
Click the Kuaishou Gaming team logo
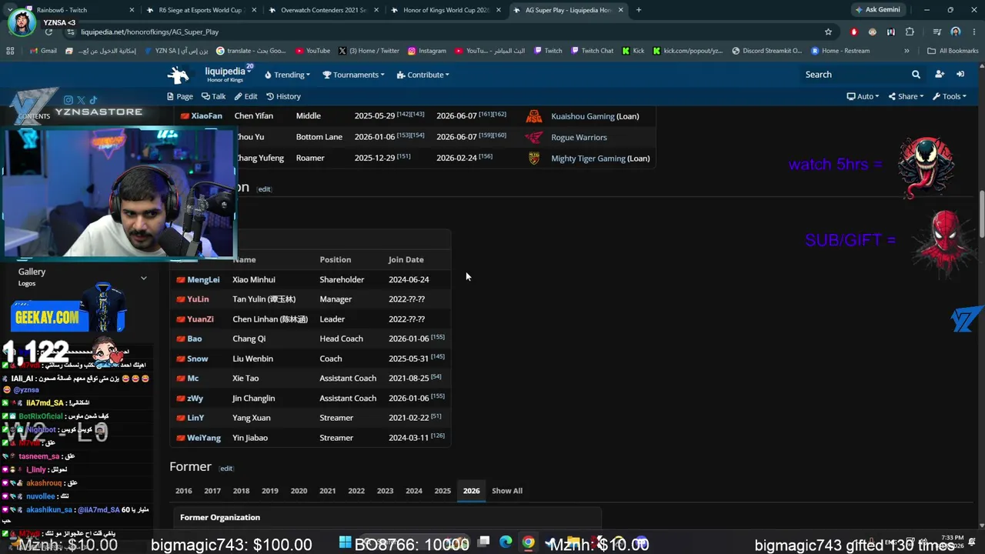533,116
